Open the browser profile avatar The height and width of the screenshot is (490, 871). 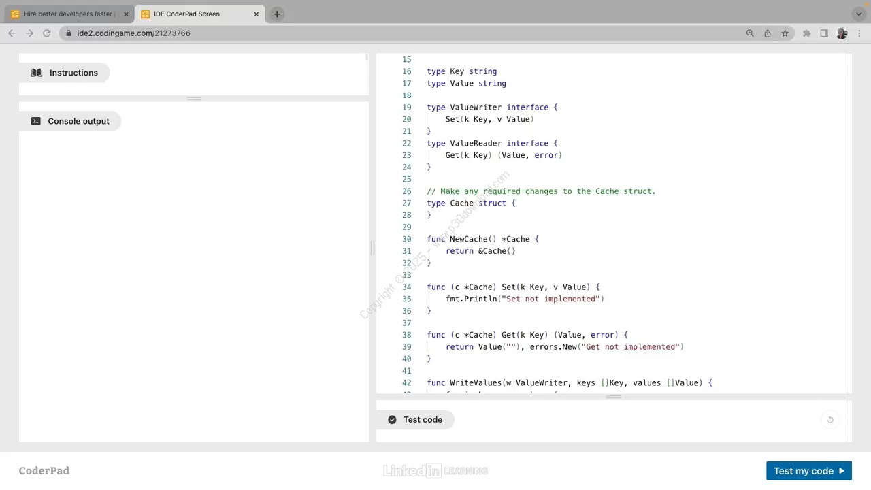point(842,33)
